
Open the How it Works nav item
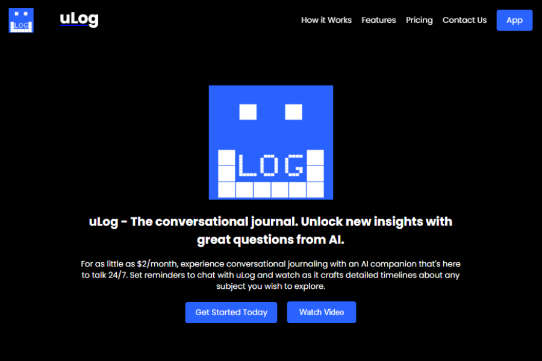tap(326, 20)
